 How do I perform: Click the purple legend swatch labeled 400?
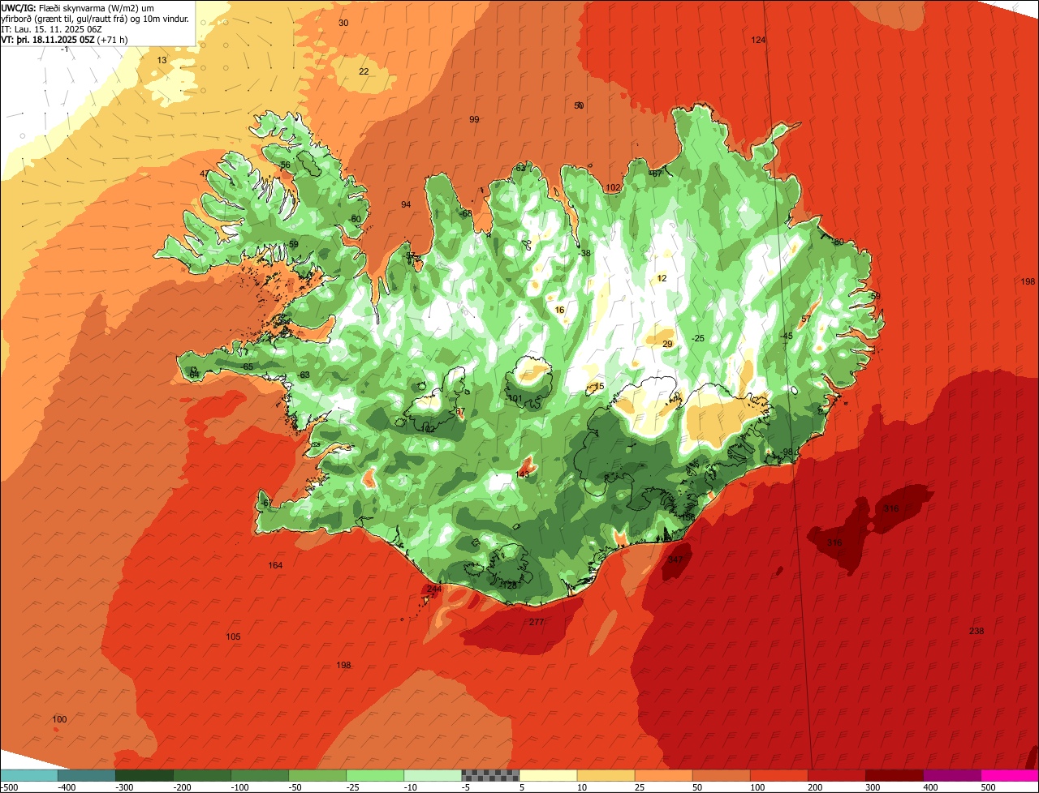coord(951,775)
